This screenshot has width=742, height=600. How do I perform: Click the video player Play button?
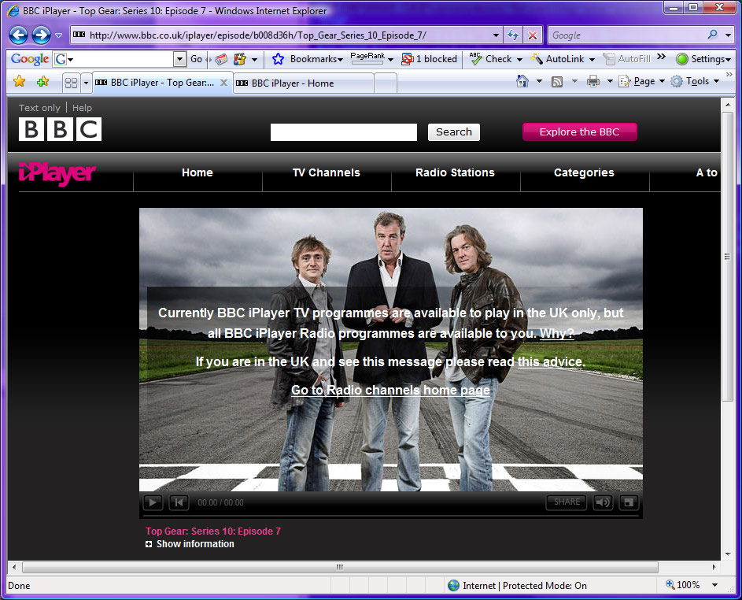click(x=153, y=502)
